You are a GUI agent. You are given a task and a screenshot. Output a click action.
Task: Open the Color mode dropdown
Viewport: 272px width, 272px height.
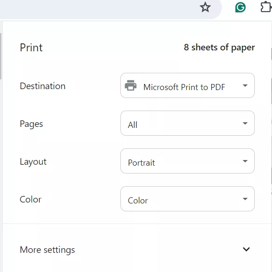pyautogui.click(x=188, y=199)
